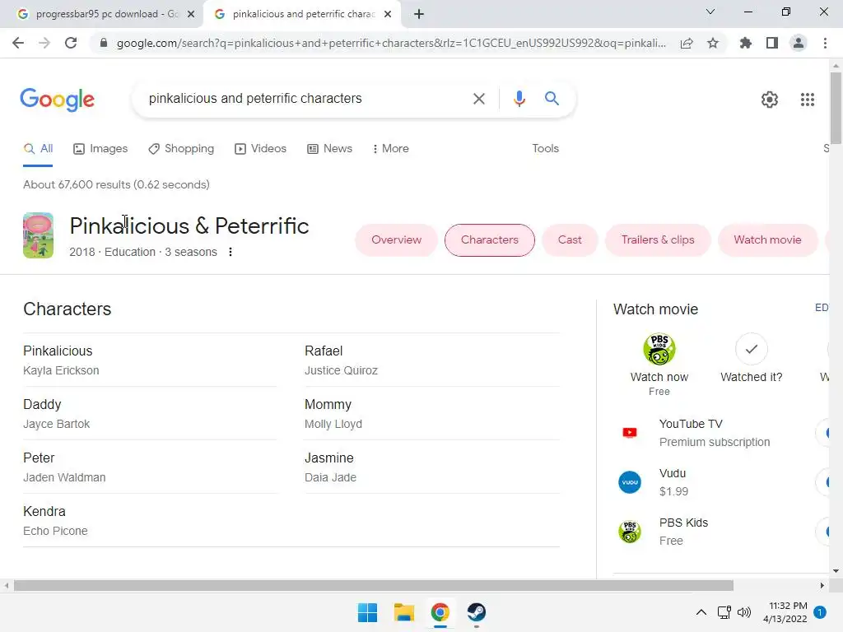Select the Videos search tab
The width and height of the screenshot is (843, 632).
pos(261,149)
